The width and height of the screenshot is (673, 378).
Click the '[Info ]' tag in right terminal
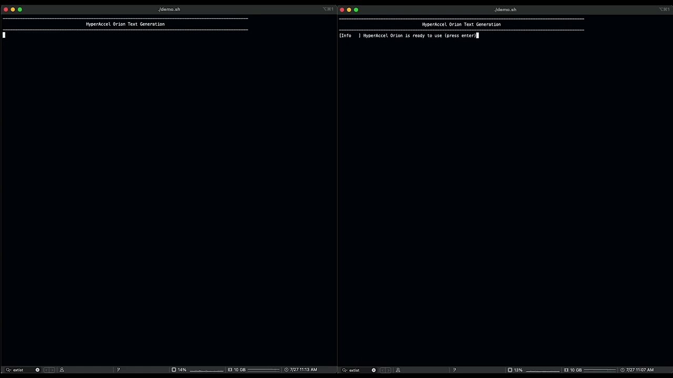click(350, 36)
